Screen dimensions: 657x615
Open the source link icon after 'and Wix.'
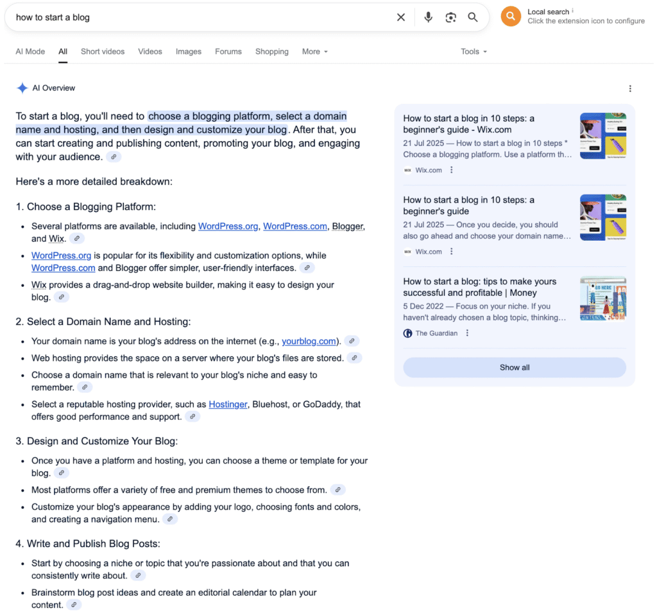[x=77, y=239]
